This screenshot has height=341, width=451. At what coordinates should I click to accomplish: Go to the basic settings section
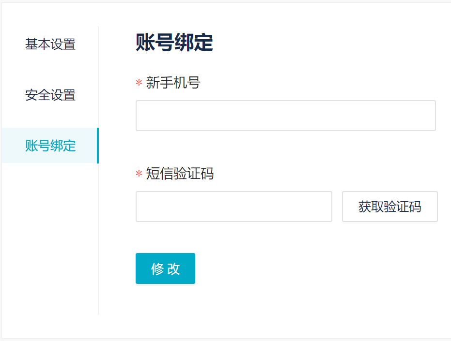click(x=50, y=44)
